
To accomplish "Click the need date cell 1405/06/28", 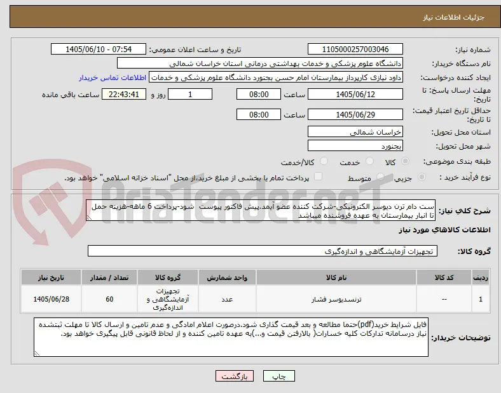I will (x=51, y=299).
